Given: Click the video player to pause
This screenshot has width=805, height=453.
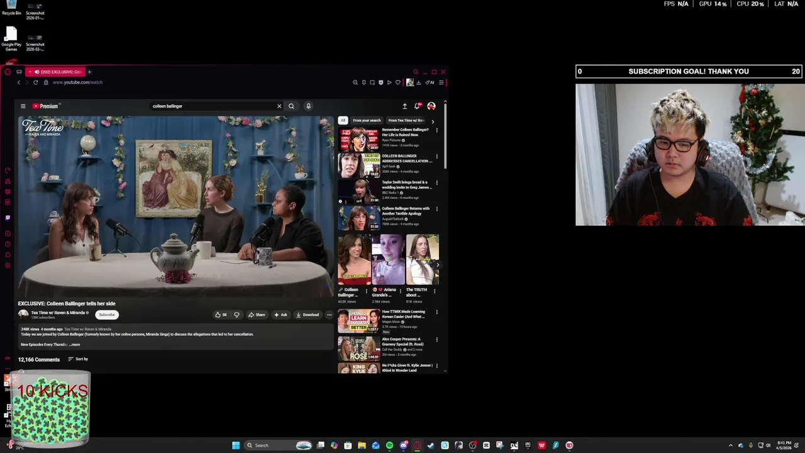Looking at the screenshot, I should (175, 206).
